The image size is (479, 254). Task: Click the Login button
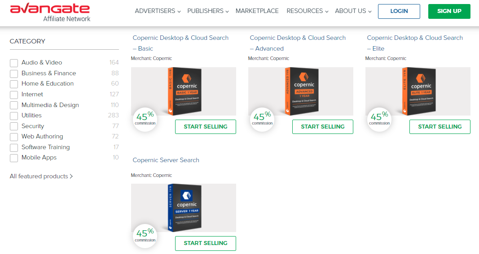[399, 11]
